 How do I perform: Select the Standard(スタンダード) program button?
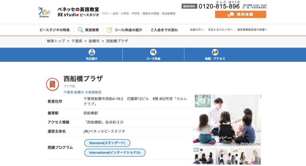tap(107, 143)
